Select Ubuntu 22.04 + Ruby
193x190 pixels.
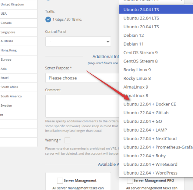pyautogui.click(x=156, y=156)
